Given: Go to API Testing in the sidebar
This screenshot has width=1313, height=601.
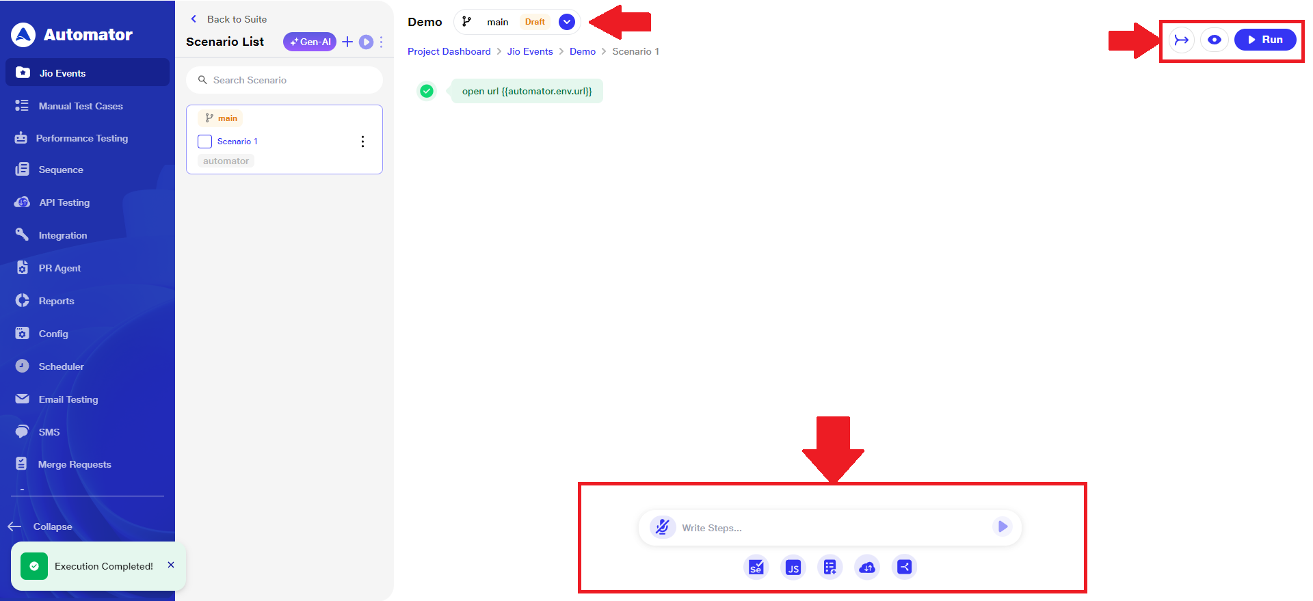Looking at the screenshot, I should point(64,202).
